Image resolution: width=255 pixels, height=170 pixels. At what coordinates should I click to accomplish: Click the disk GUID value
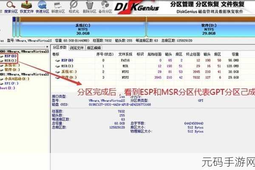click(120, 105)
